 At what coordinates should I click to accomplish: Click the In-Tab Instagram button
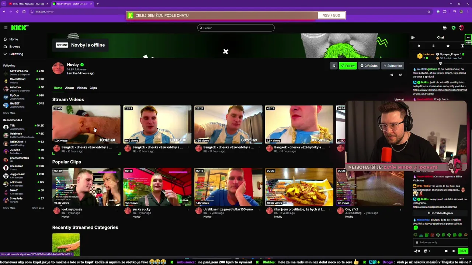(x=440, y=213)
